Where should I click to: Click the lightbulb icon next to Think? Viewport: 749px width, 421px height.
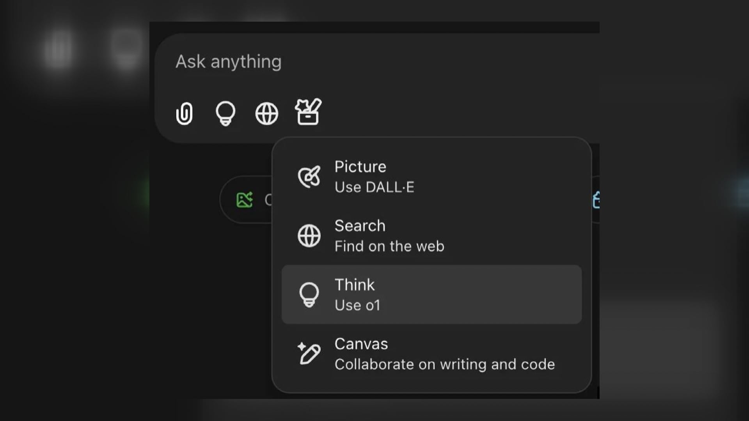[x=309, y=294]
